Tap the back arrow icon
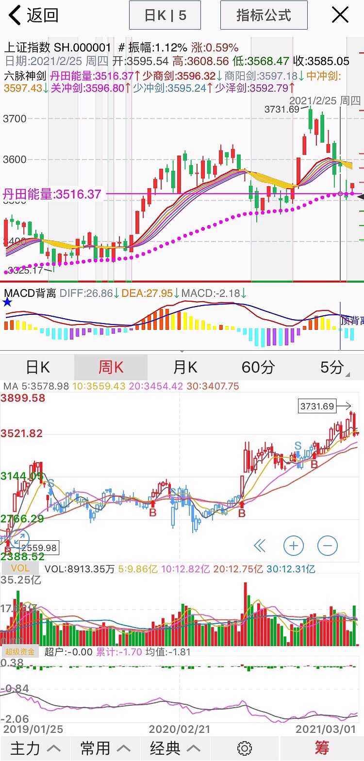This screenshot has height=761, width=364. (x=16, y=16)
